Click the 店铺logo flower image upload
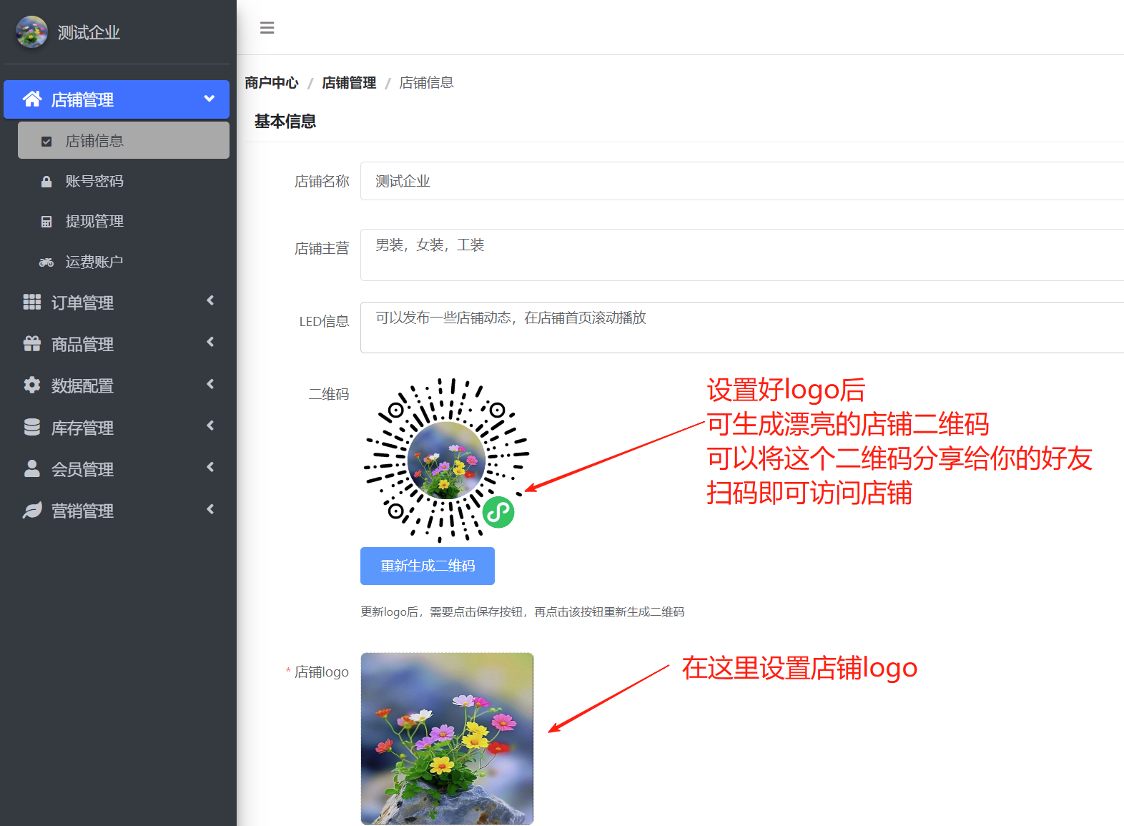Image resolution: width=1124 pixels, height=826 pixels. pos(447,738)
